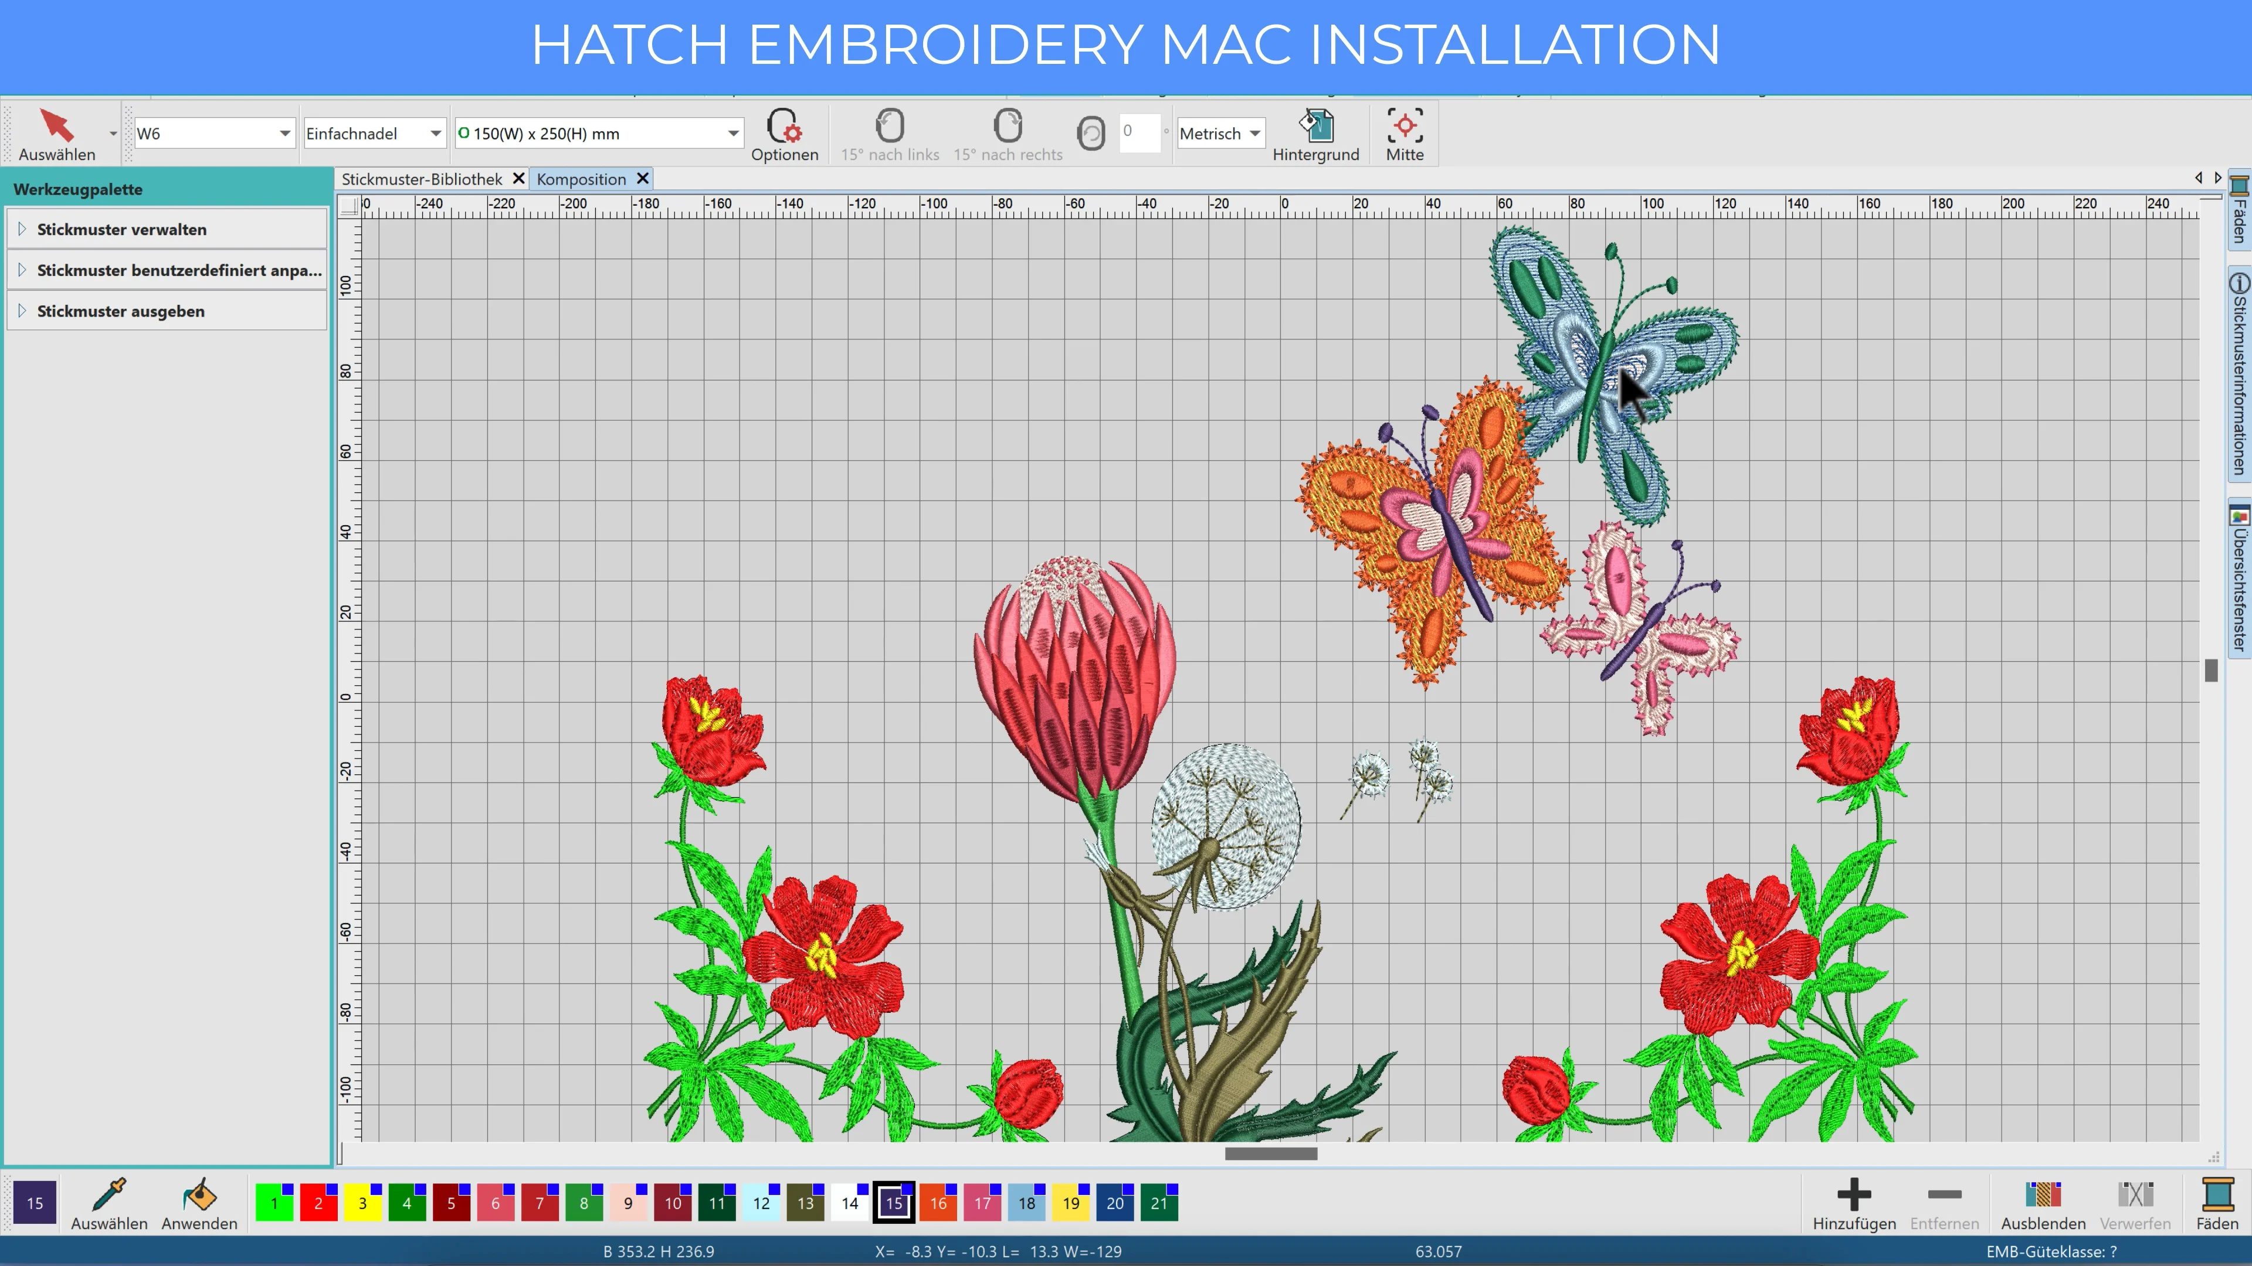Close the Komposition tab
This screenshot has height=1266, width=2252.
643,178
